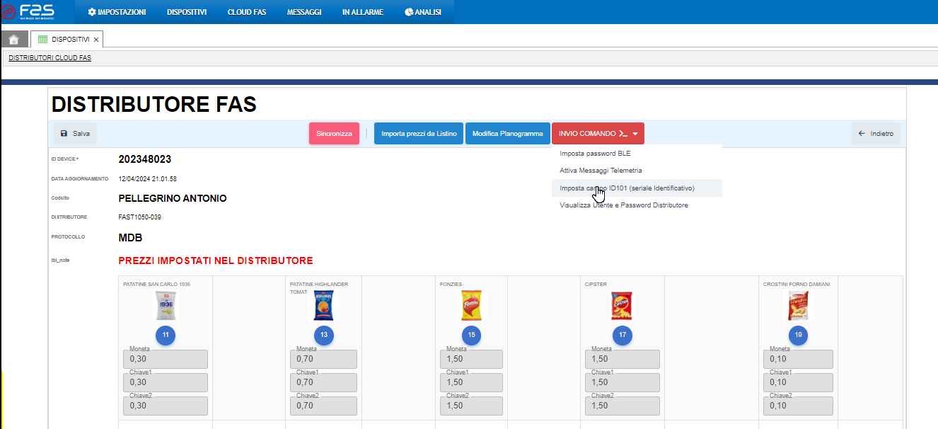938x429 pixels.
Task: Click the Salva button
Action: [x=75, y=133]
